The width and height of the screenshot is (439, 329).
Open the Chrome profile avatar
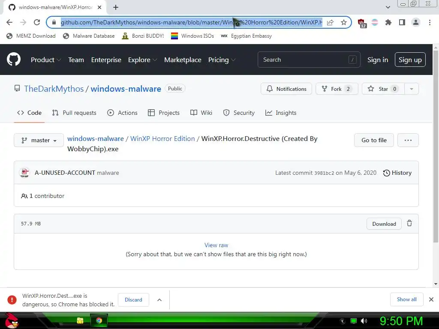coord(416,22)
